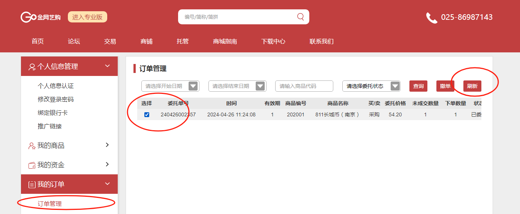Viewport: 520px width, 214px height.
Task: Click the 我的资金 wallet icon
Action: [x=32, y=165]
